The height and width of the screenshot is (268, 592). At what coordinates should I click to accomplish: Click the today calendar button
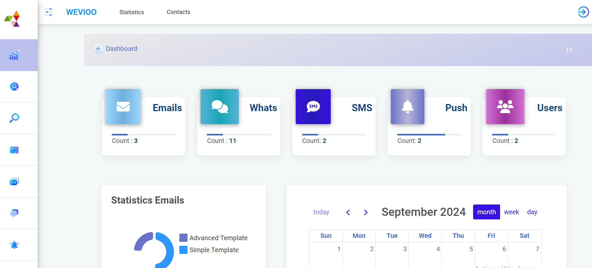coord(321,212)
